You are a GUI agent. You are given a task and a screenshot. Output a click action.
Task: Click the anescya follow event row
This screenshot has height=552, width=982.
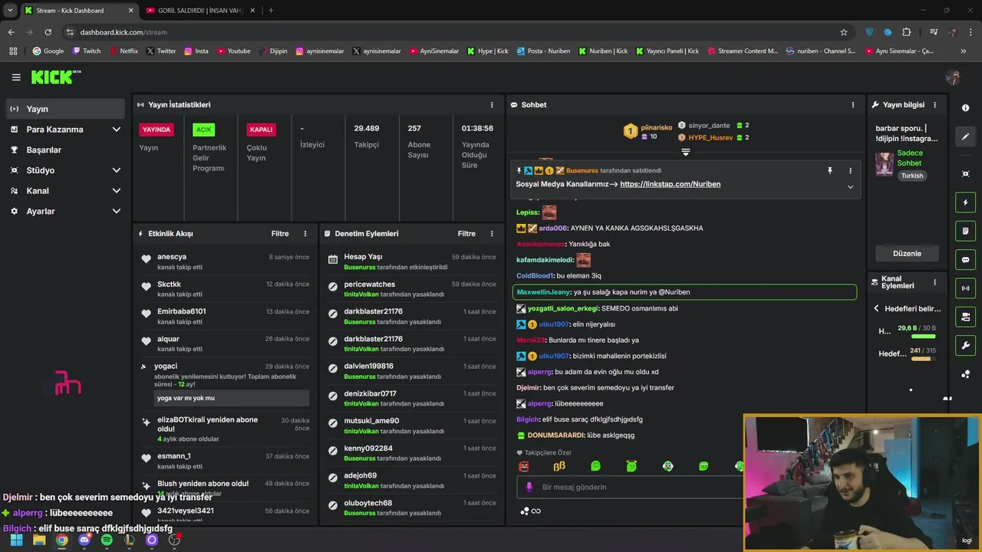226,261
